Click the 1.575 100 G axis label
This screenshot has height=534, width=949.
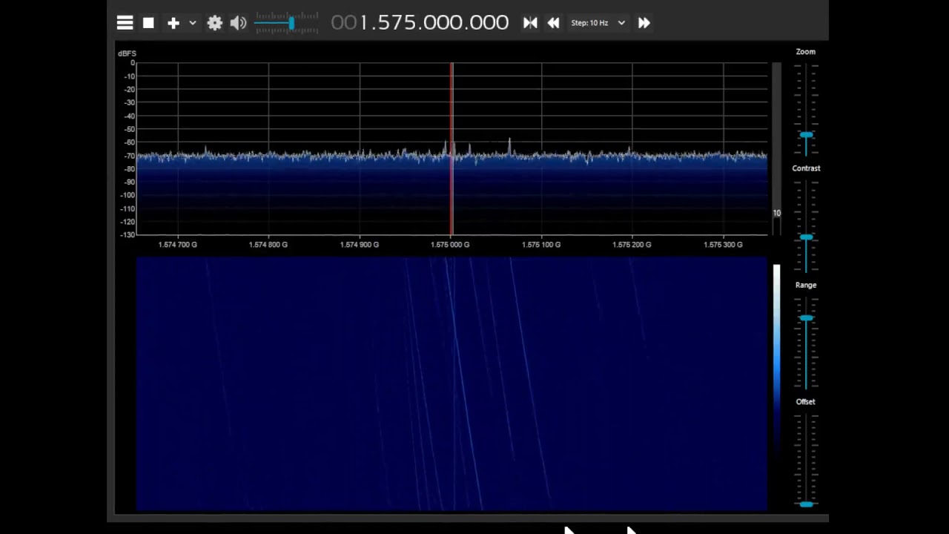click(541, 244)
